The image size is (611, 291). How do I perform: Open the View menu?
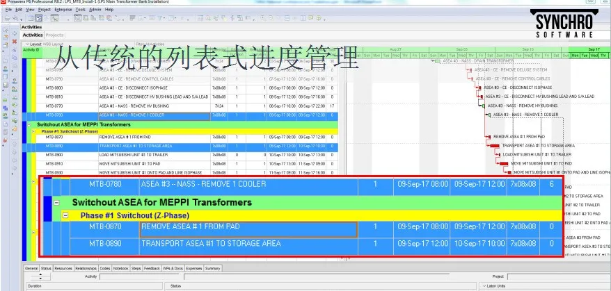pos(30,9)
